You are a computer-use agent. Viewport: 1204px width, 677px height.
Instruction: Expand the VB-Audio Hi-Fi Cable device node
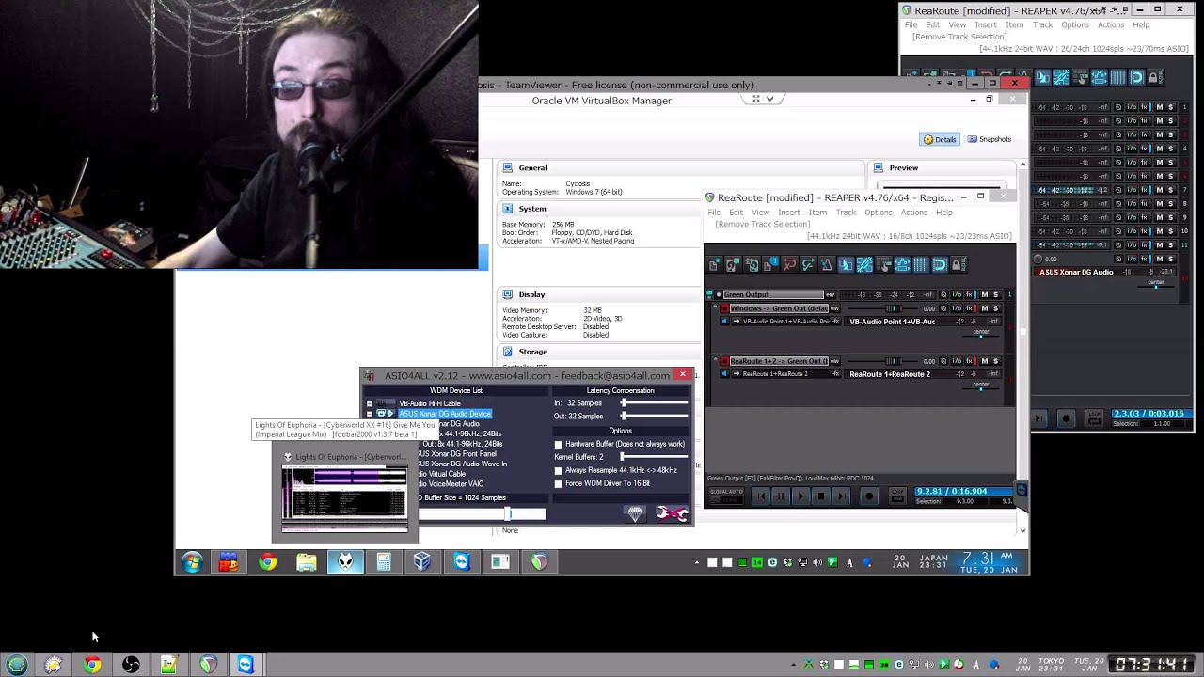[370, 403]
